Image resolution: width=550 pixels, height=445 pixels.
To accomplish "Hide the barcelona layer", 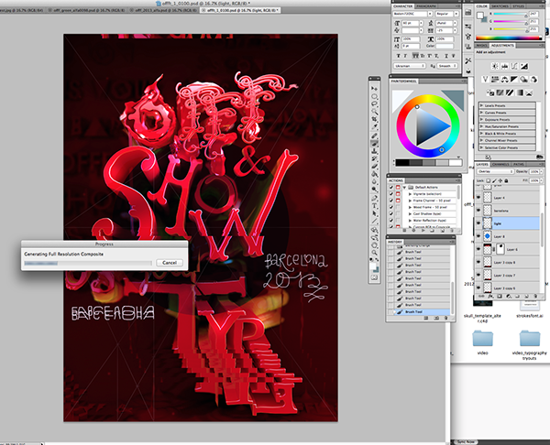I will coord(478,211).
